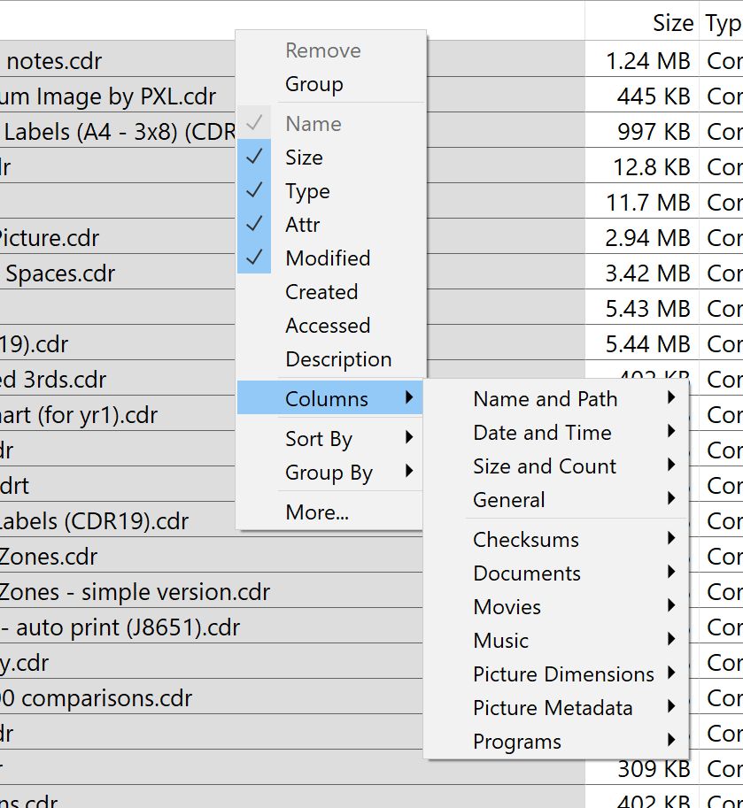Click the Size column header
743x808 pixels.
[672, 23]
